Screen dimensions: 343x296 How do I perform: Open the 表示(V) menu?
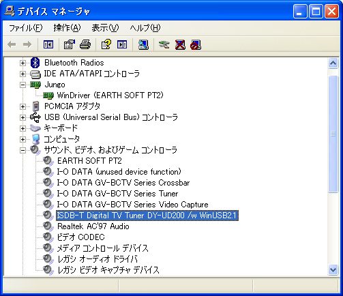[x=105, y=28]
